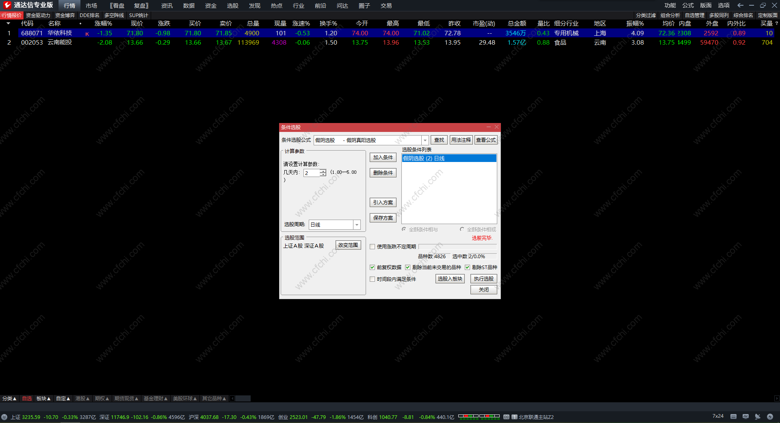This screenshot has width=780, height=423.
Task: Click the 选股入板块 button
Action: (x=450, y=278)
